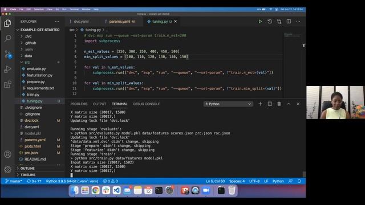The height and width of the screenshot is (205, 365).
Task: Collapse the src folder
Action: [x=27, y=62]
